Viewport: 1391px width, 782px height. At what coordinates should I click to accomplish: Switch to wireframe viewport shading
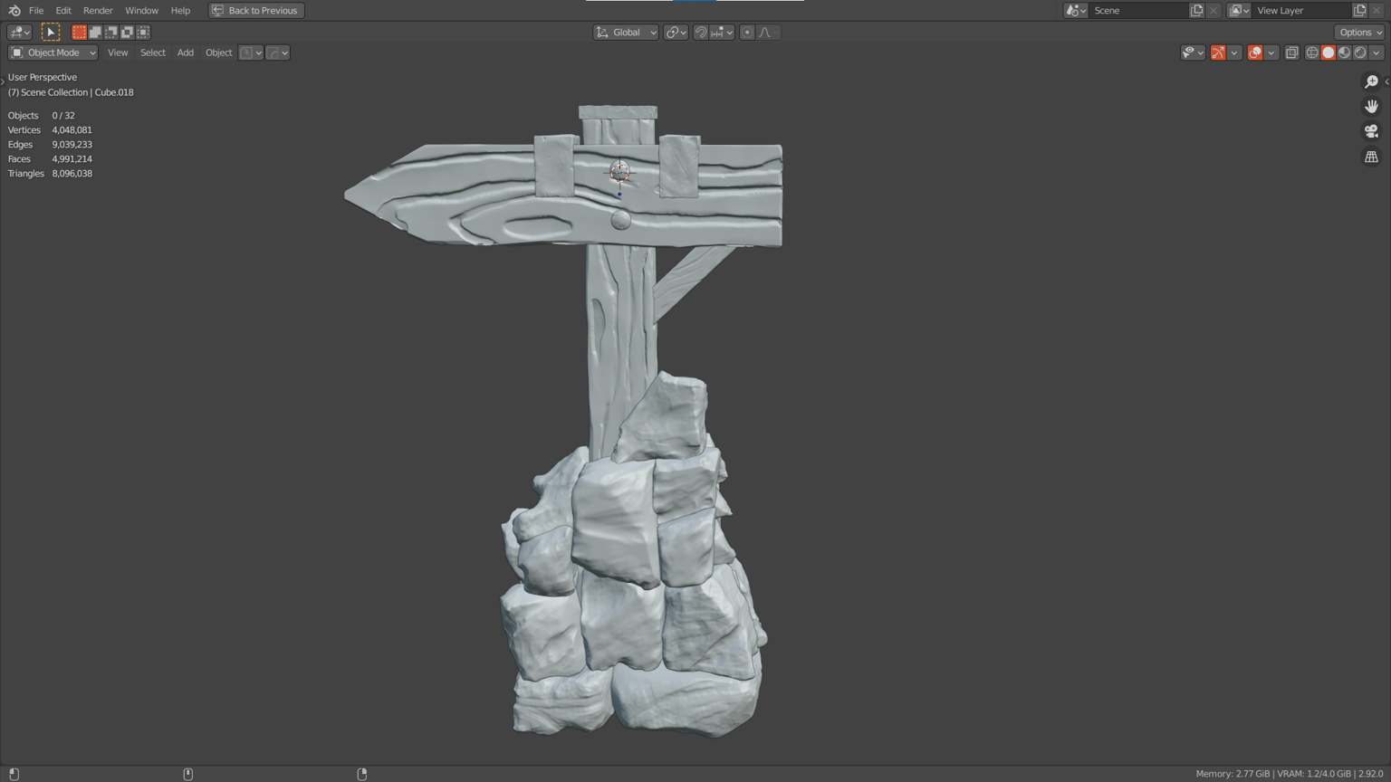(x=1312, y=52)
